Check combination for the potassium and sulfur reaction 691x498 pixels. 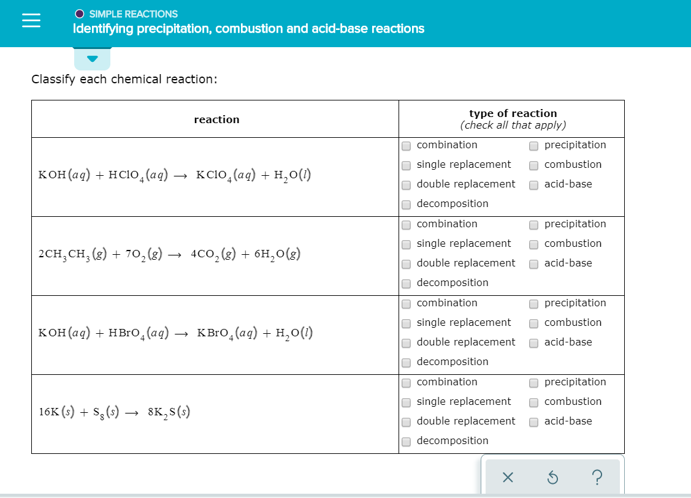point(406,383)
